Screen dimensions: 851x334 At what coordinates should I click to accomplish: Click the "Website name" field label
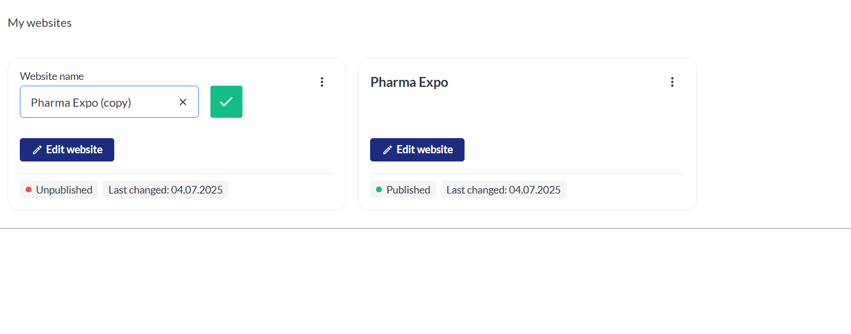(x=52, y=76)
